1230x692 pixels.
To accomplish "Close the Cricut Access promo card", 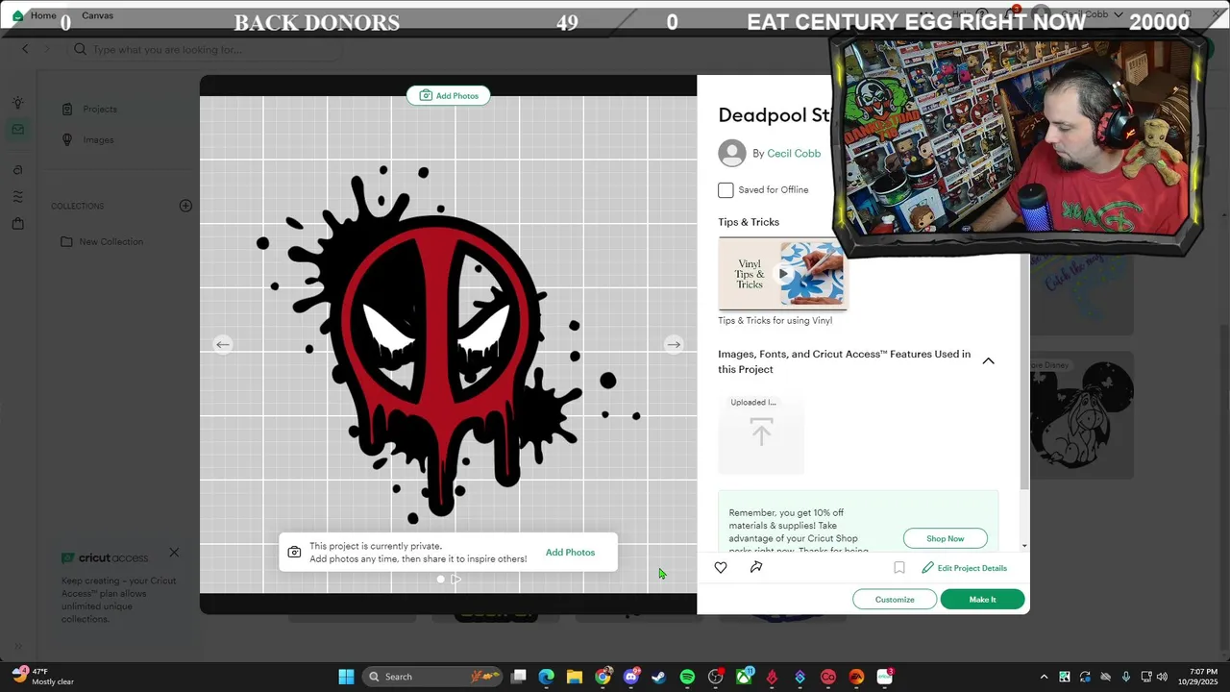I will (174, 552).
